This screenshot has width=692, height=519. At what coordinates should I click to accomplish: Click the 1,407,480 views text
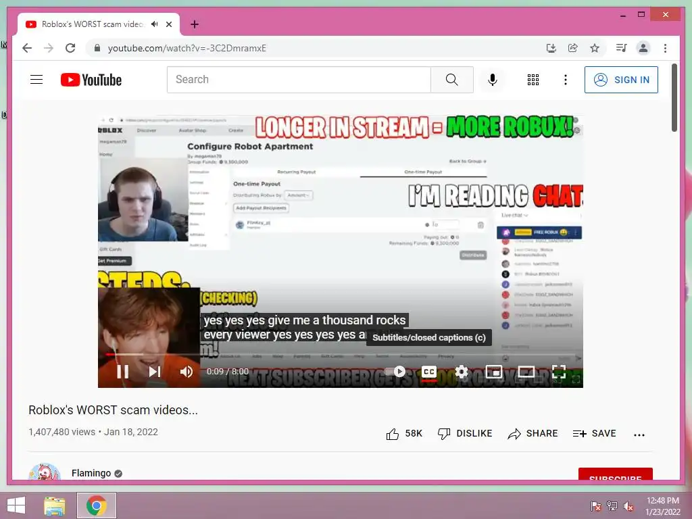[x=61, y=432]
